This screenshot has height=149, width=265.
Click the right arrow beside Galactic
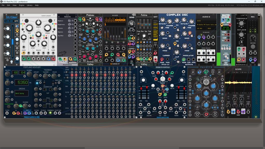pos(76,17)
